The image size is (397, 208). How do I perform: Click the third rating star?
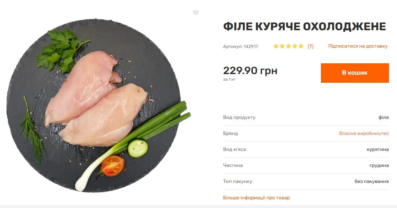coord(289,46)
